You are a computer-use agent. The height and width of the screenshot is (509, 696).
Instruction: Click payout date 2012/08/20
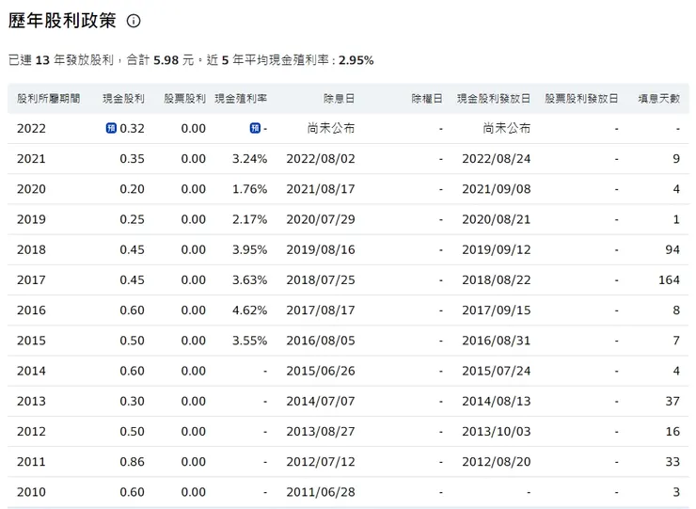pyautogui.click(x=497, y=461)
